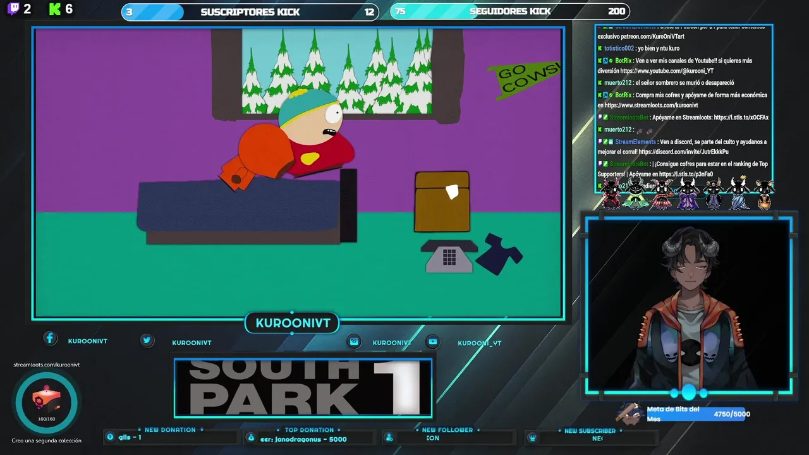
Task: Click the NEW FOLLOWER label
Action: point(447,430)
